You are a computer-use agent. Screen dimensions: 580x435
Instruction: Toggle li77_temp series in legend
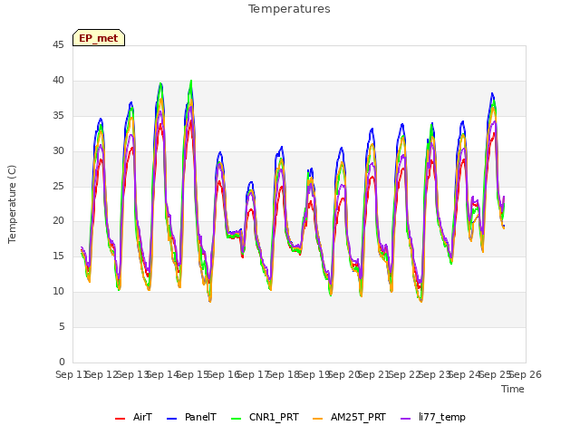point(433,417)
